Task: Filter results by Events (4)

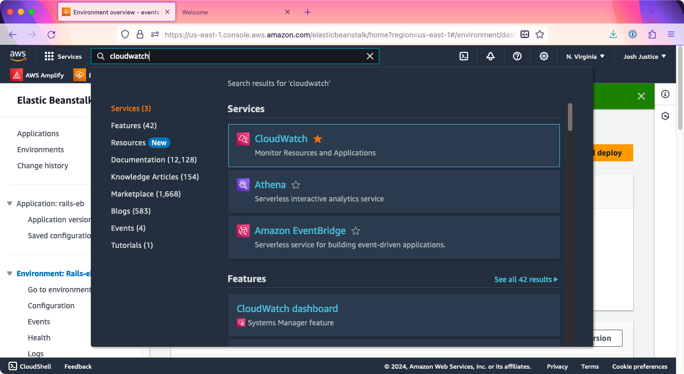Action: (x=128, y=228)
